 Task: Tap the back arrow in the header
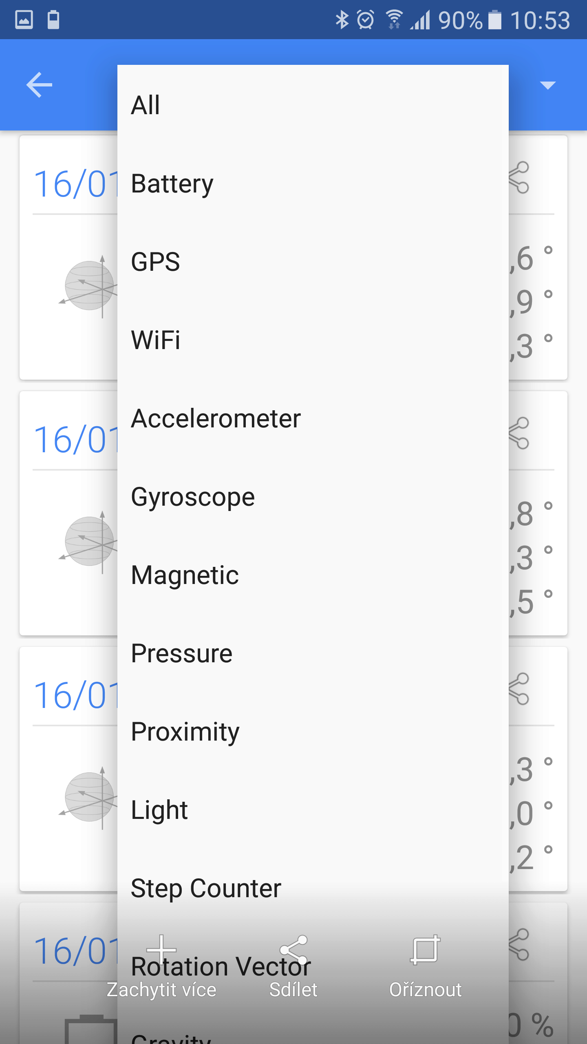coord(39,85)
